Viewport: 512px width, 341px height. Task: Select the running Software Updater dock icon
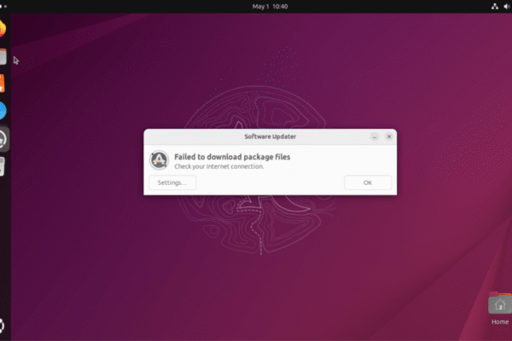3,139
